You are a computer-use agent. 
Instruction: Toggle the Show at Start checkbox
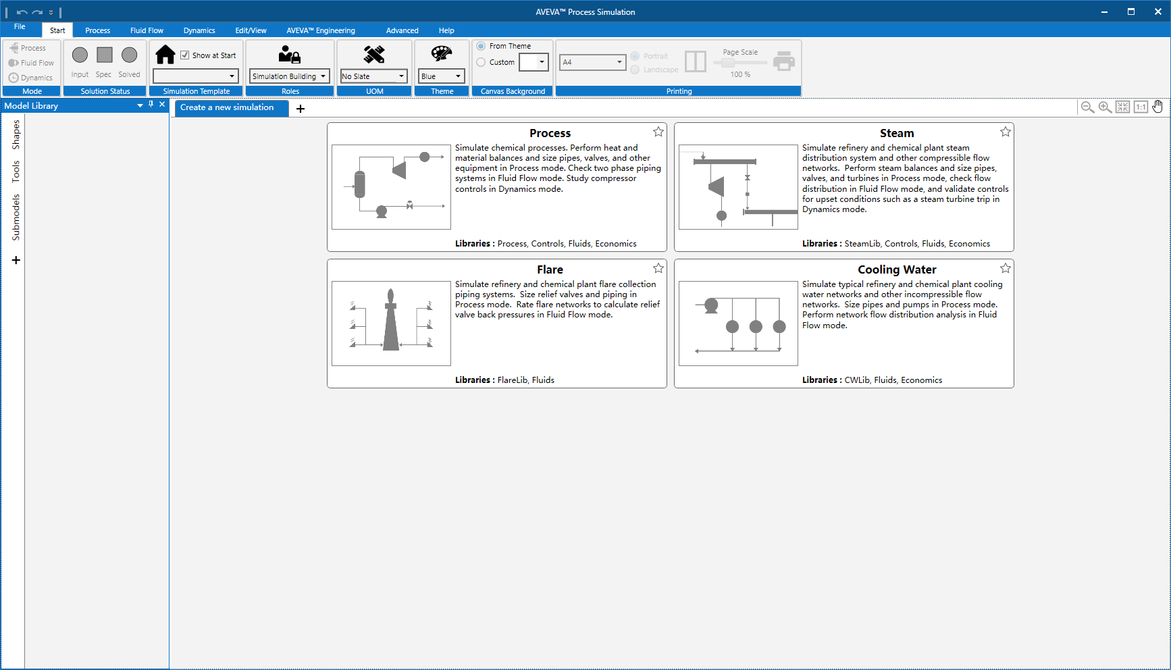click(184, 55)
